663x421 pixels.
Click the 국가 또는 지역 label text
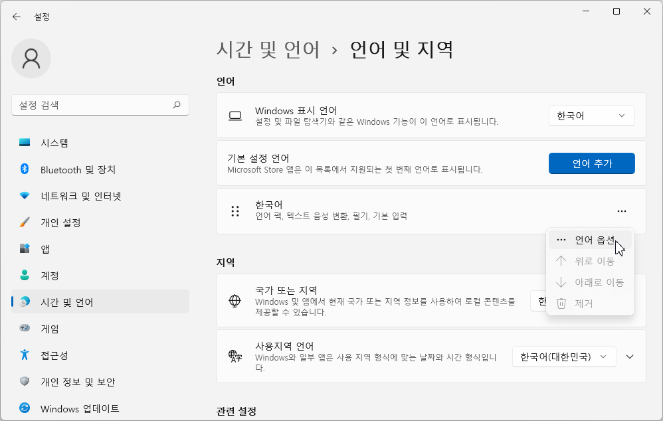pyautogui.click(x=286, y=290)
